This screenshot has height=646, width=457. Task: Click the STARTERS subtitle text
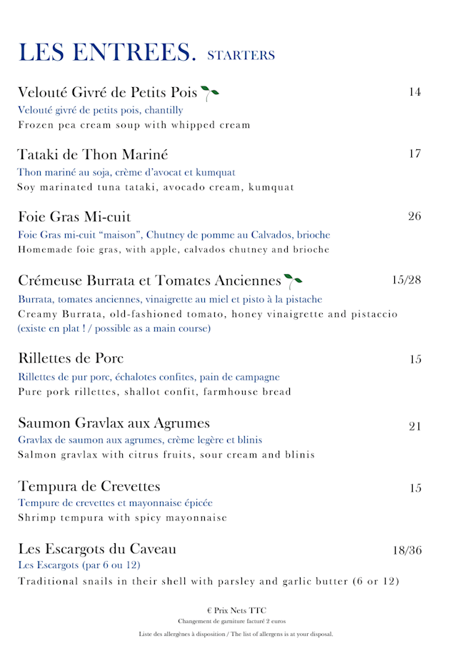241,55
